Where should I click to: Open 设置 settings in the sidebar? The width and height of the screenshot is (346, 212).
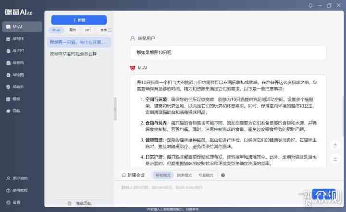point(13,202)
